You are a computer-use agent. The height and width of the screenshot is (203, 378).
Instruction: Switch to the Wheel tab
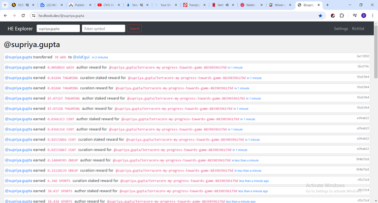[280, 5]
